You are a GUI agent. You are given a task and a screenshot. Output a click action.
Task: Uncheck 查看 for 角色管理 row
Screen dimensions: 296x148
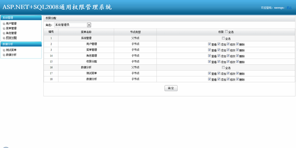coord(209,56)
